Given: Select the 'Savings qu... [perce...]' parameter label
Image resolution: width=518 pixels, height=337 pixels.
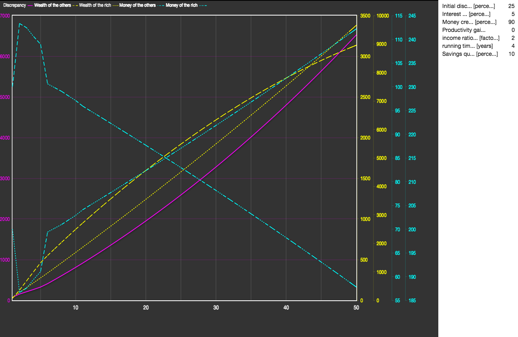Looking at the screenshot, I should click(x=470, y=54).
